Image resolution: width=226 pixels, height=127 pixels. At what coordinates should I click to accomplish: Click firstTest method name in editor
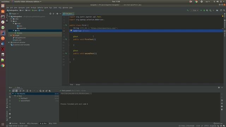(89, 39)
